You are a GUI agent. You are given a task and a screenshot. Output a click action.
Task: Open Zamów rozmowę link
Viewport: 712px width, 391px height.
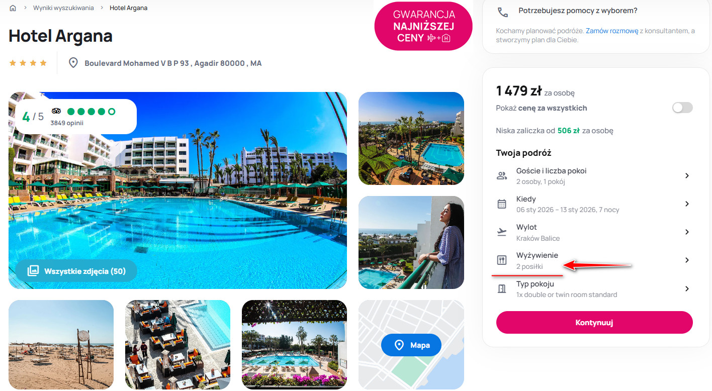pos(612,31)
